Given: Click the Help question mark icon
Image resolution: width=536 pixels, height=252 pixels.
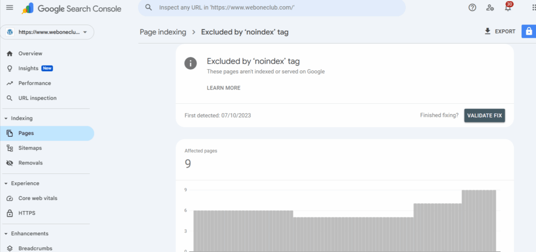Looking at the screenshot, I should (x=473, y=7).
